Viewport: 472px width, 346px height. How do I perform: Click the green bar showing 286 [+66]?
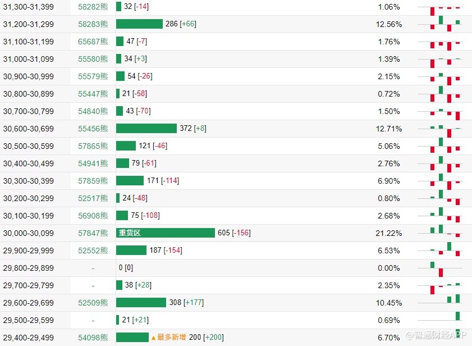tap(139, 24)
